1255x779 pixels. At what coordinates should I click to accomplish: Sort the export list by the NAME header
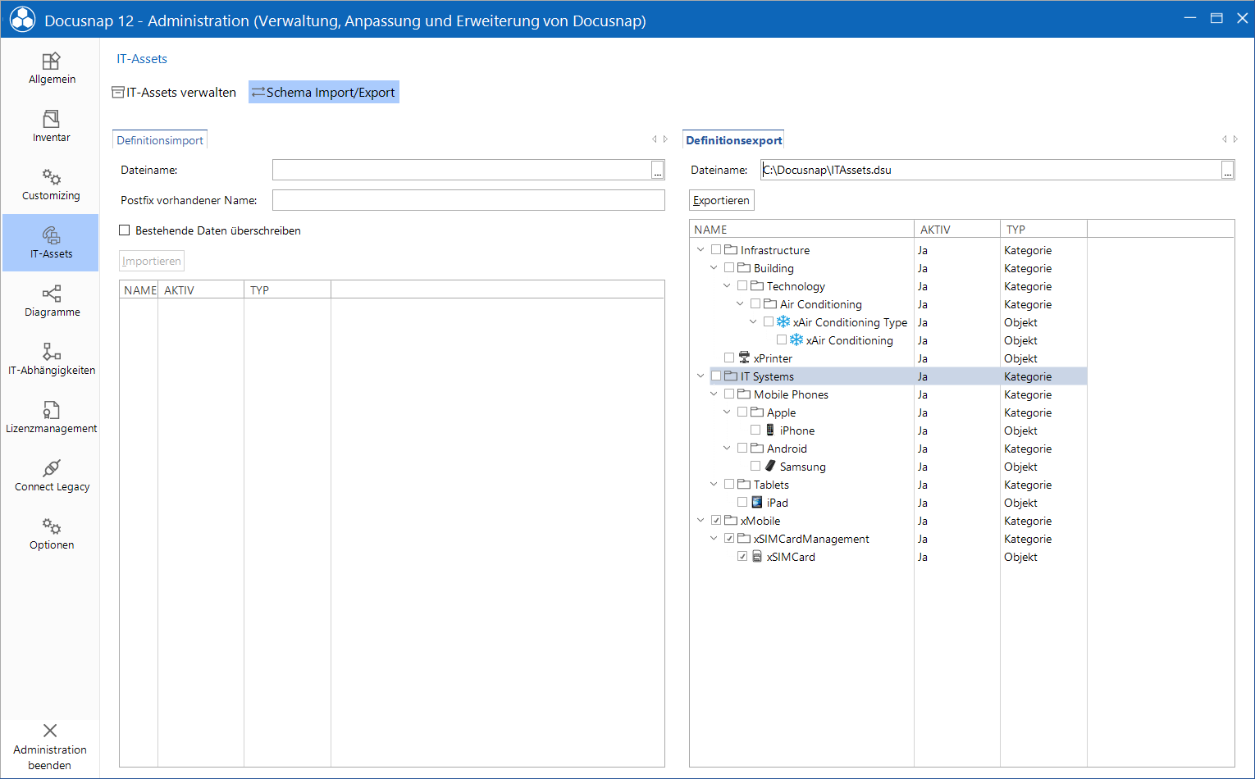click(801, 230)
